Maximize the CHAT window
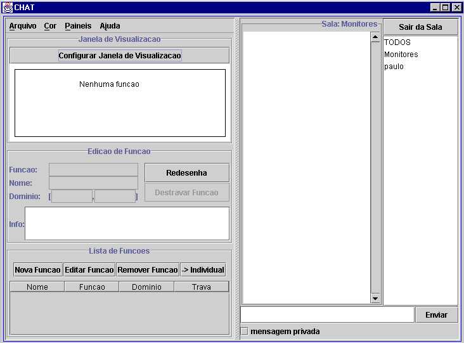The height and width of the screenshot is (343, 464). 446,8
